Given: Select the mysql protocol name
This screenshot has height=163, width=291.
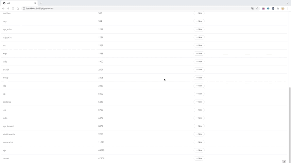Looking at the screenshot, I should coord(5,78).
